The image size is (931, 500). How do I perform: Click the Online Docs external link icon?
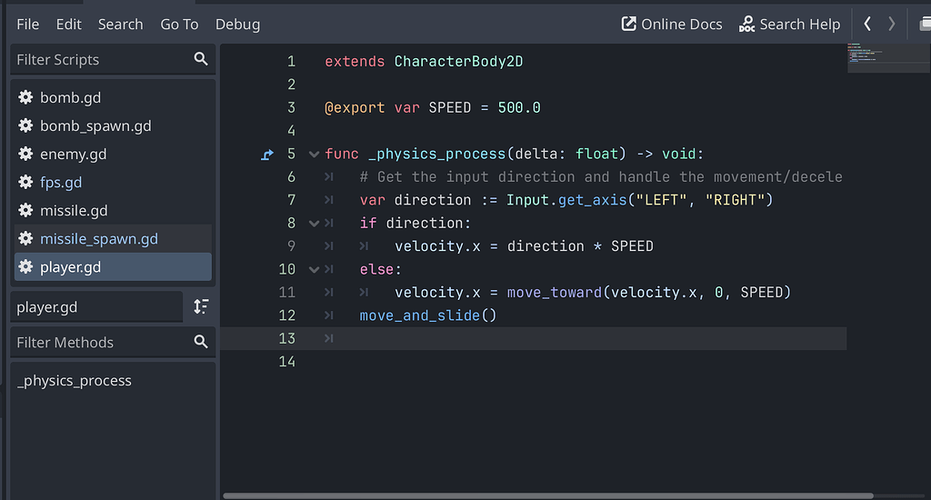pyautogui.click(x=629, y=24)
